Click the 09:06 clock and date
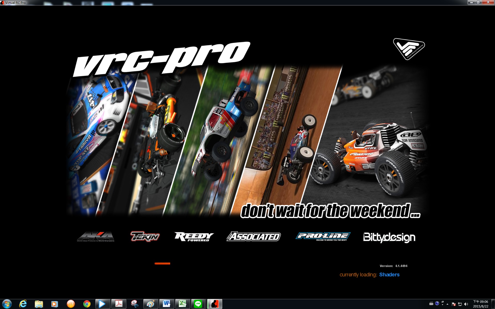 click(481, 304)
